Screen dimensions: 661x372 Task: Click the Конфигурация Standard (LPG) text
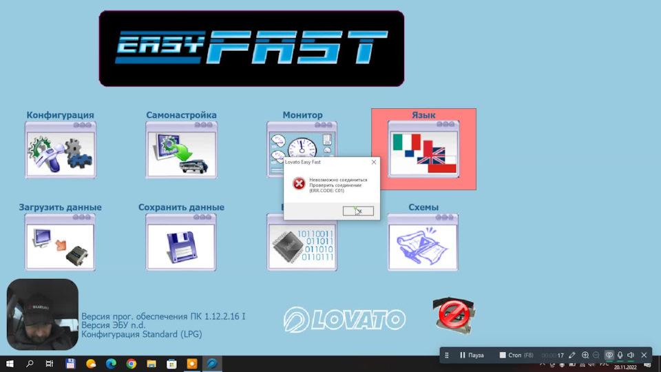click(x=142, y=334)
